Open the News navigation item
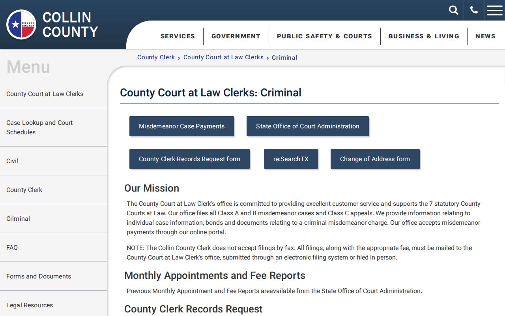505x316 pixels. (x=485, y=36)
